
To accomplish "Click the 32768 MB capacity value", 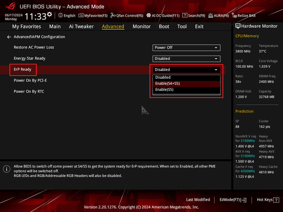I will click(267, 97).
